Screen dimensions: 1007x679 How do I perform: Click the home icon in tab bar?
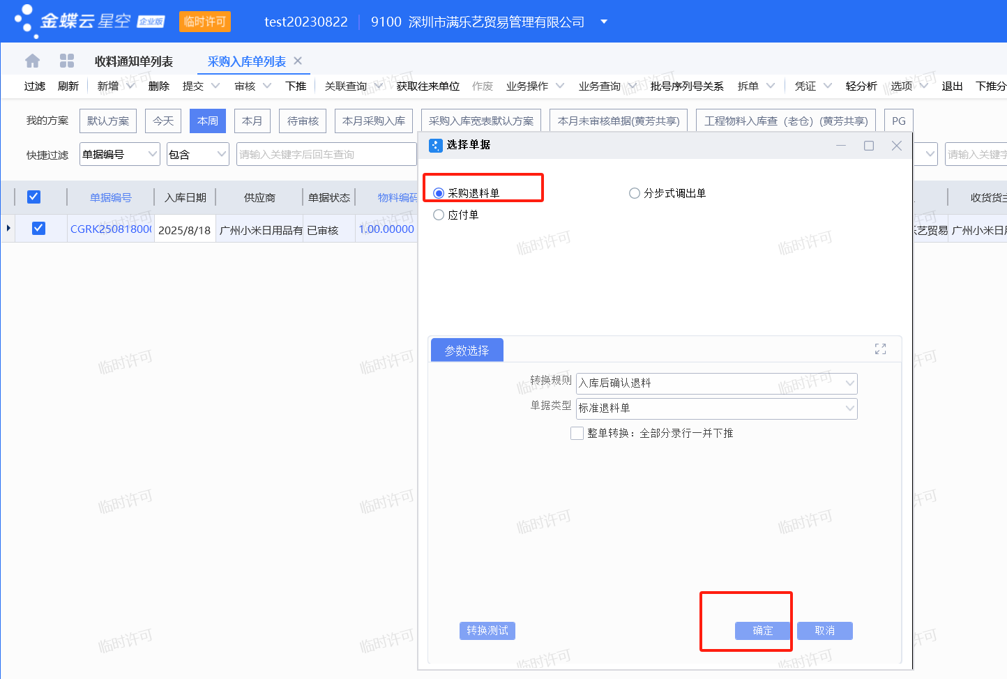tap(32, 61)
